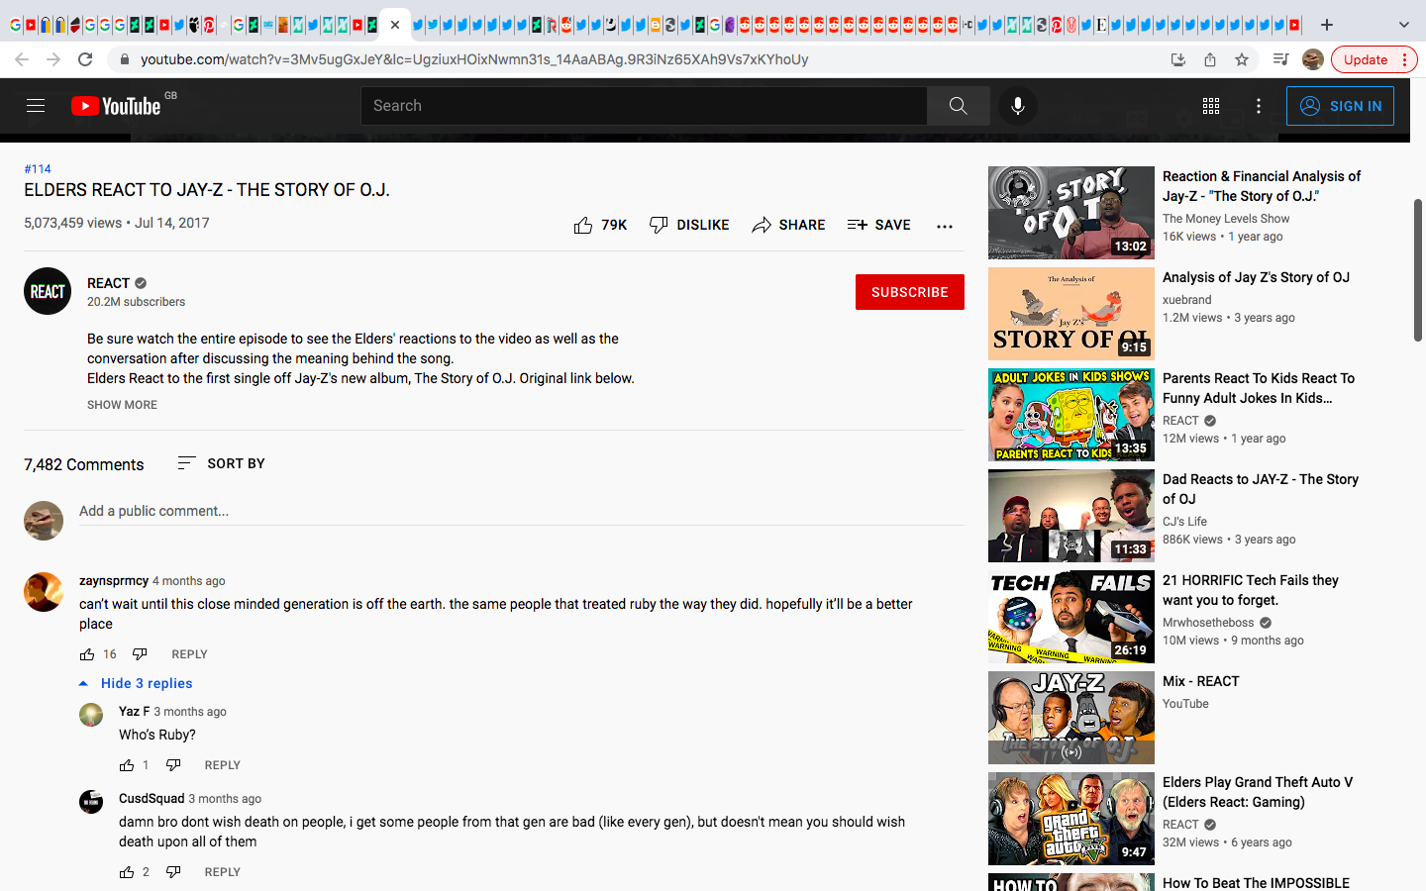The width and height of the screenshot is (1426, 891).
Task: Dislike CusdSquad's reply
Action: click(173, 872)
